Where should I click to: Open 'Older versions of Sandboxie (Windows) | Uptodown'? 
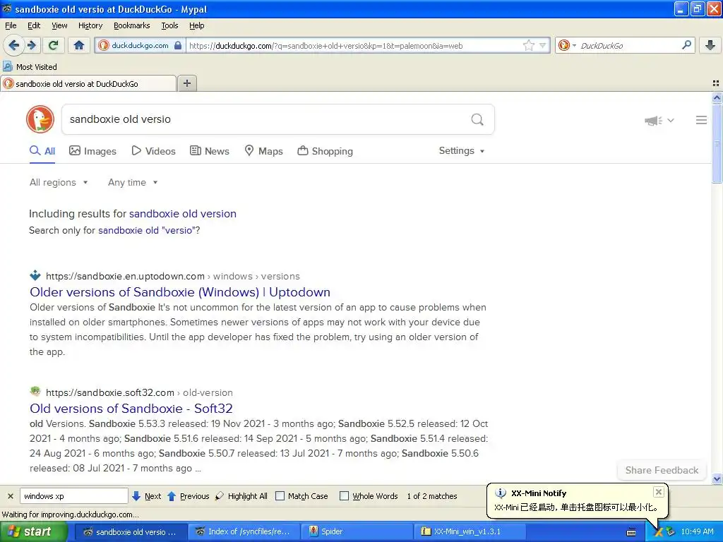[180, 292]
